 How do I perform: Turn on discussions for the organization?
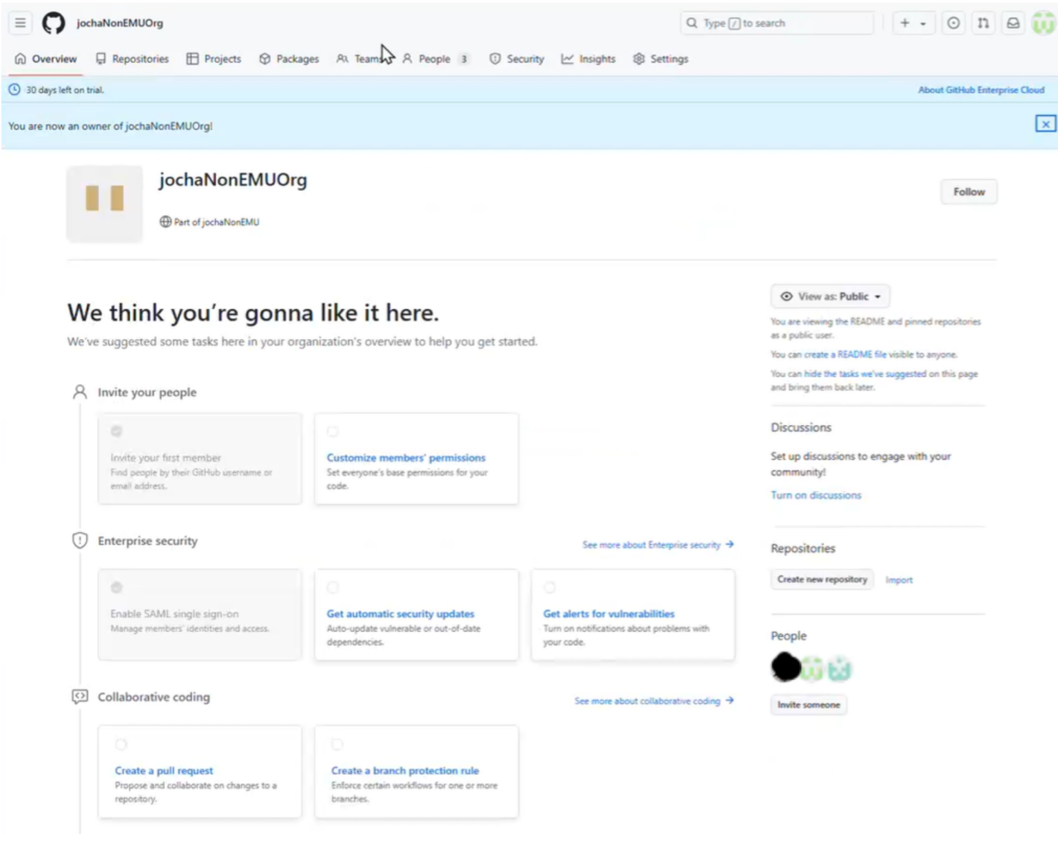tap(816, 495)
